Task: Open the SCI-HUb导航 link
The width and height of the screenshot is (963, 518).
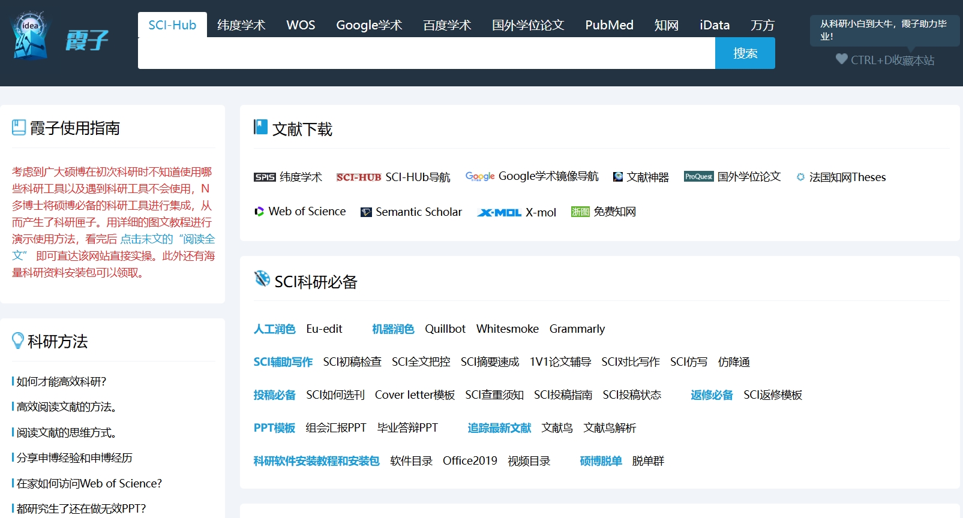Action: click(418, 177)
